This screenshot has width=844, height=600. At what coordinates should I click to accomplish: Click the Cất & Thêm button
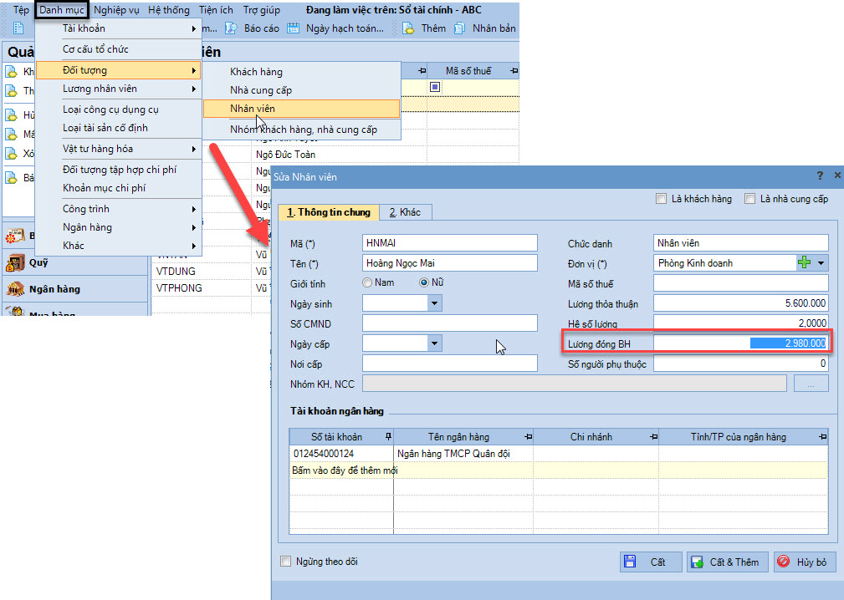[x=727, y=562]
